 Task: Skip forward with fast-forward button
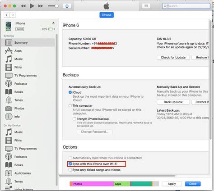pos(41,6)
